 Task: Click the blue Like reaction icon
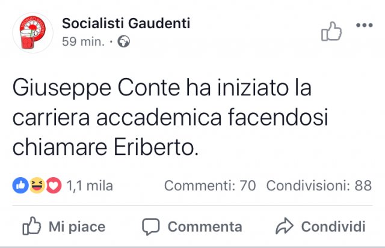[x=20, y=186]
